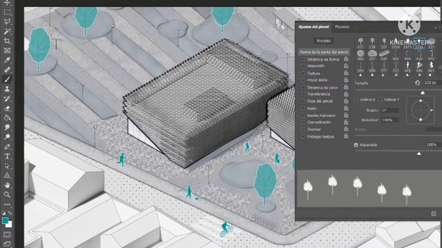
Task: Select the Type tool
Action: (x=7, y=156)
